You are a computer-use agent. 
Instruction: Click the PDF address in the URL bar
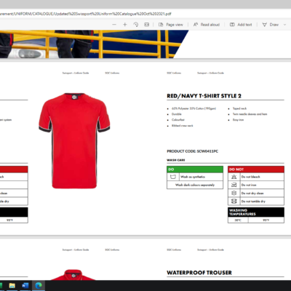point(86,14)
